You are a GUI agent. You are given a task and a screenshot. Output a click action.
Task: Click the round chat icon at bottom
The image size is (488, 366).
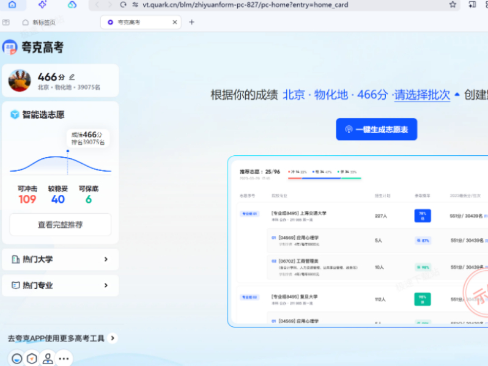(17, 359)
